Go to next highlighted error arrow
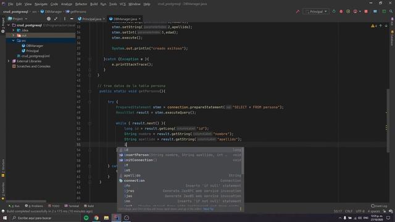Viewport: 395px width, 222px height. point(386,26)
